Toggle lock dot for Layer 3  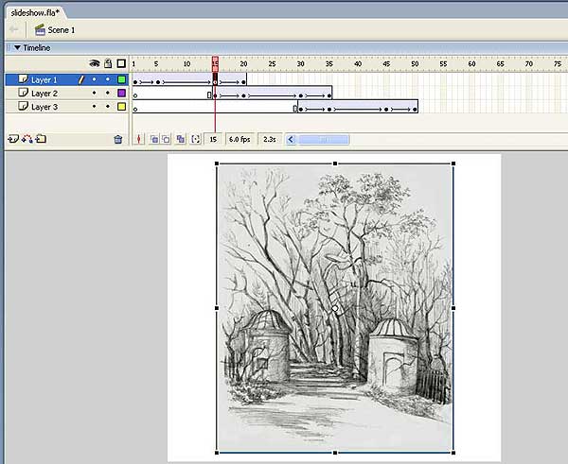(x=108, y=107)
